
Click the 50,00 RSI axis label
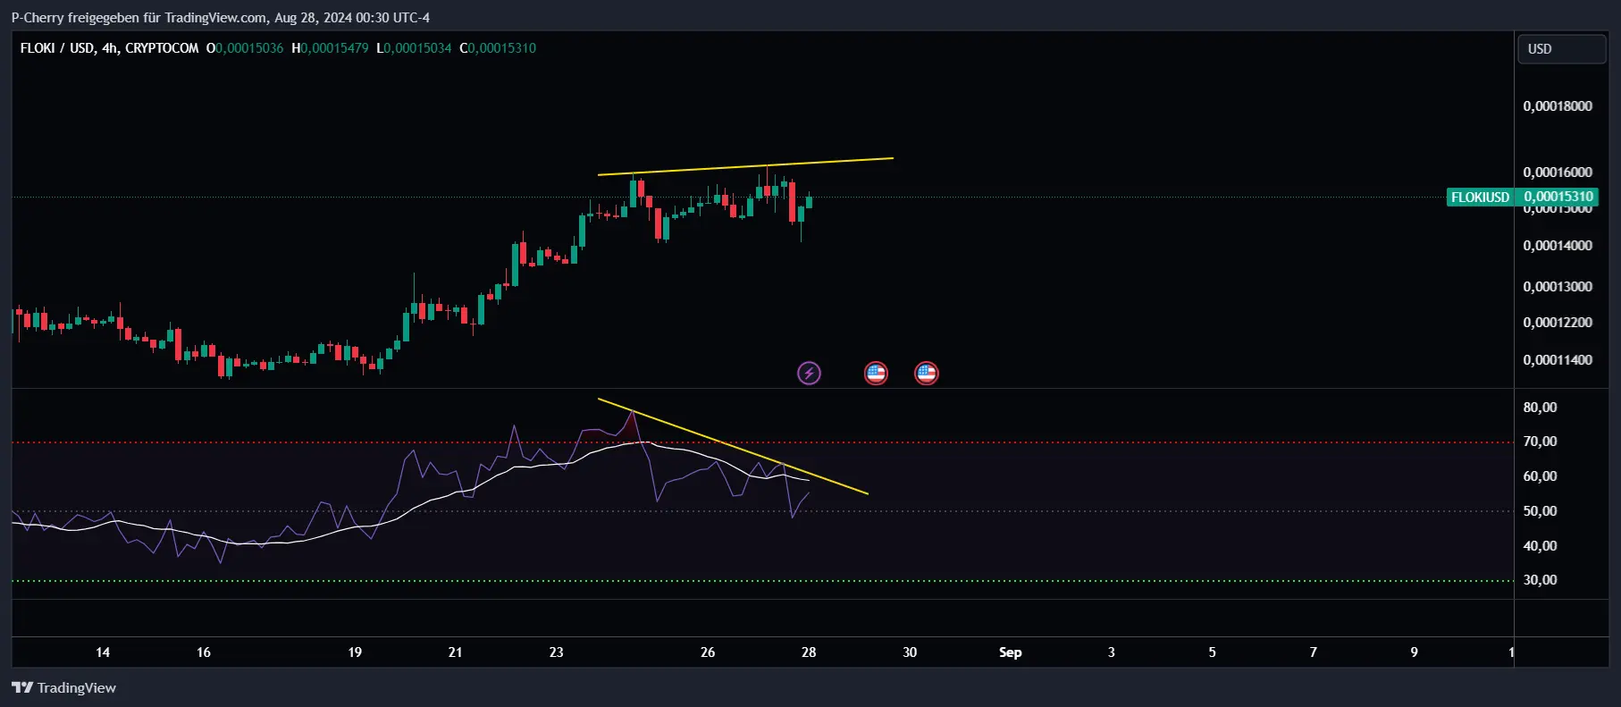(x=1540, y=511)
